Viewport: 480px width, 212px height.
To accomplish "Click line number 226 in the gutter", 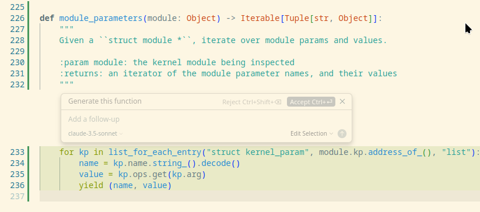I will 17,18.
